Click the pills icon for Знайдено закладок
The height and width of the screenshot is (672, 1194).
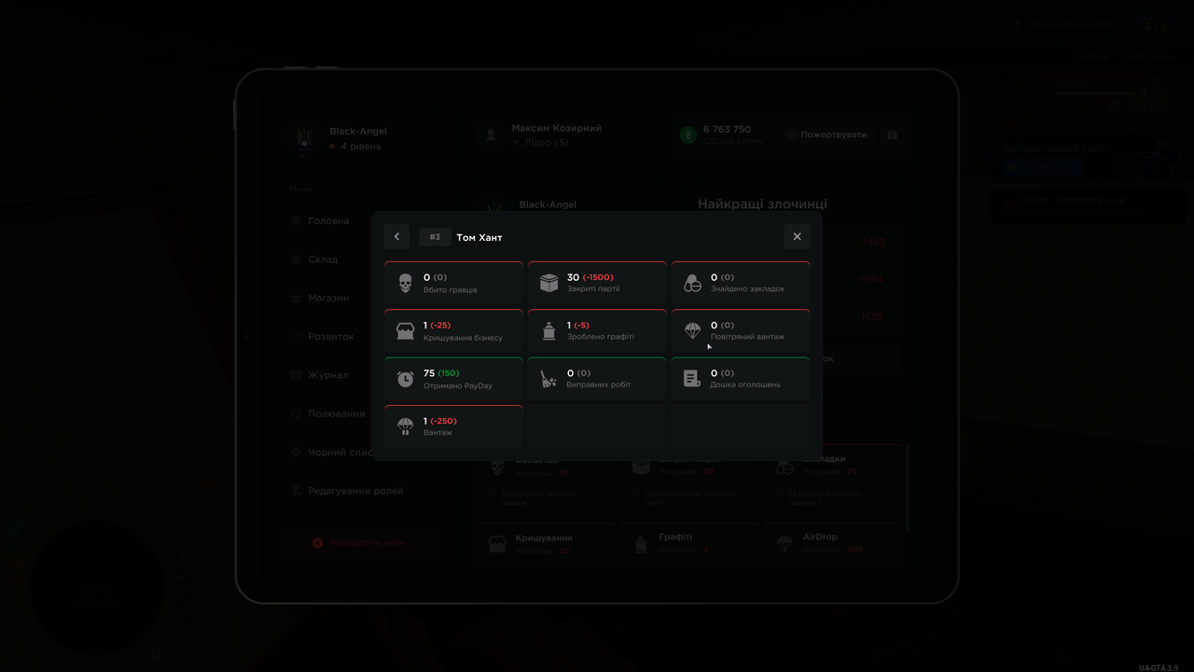[692, 283]
